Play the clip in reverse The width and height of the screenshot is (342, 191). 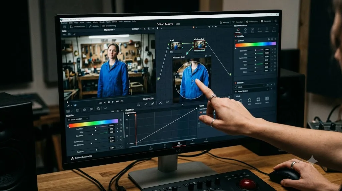105,103
